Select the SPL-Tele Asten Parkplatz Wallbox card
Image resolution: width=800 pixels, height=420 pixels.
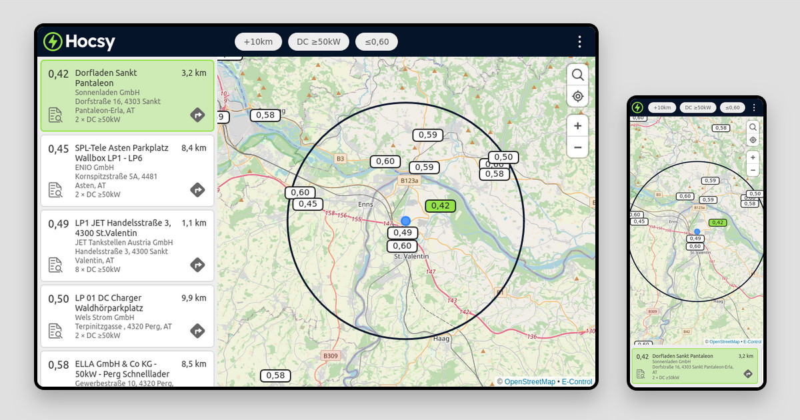pyautogui.click(x=127, y=171)
